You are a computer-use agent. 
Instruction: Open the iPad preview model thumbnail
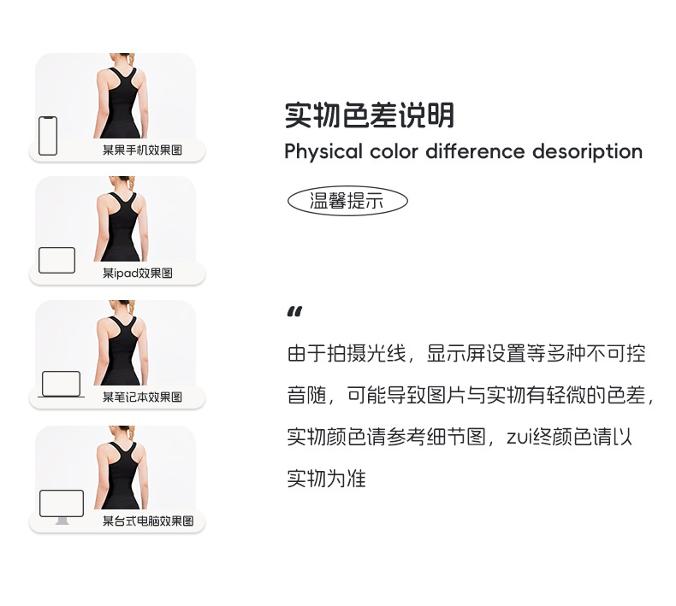pyautogui.click(x=121, y=219)
